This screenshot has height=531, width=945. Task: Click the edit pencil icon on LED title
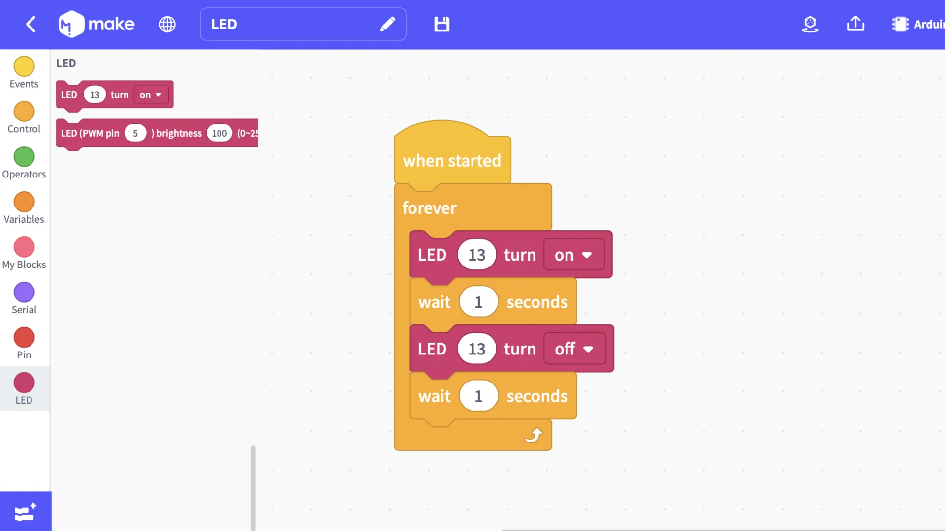coord(387,24)
